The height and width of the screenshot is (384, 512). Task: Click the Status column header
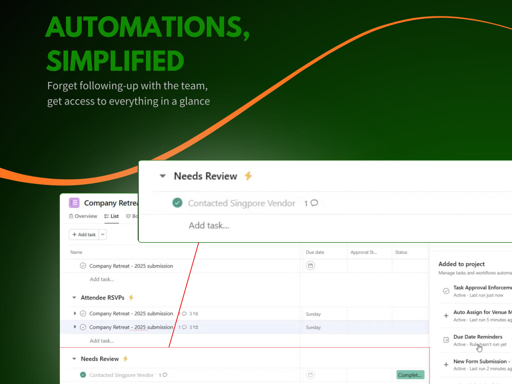401,252
